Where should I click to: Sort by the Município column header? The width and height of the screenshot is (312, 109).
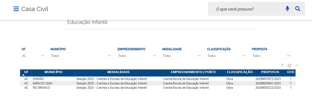coord(53,72)
